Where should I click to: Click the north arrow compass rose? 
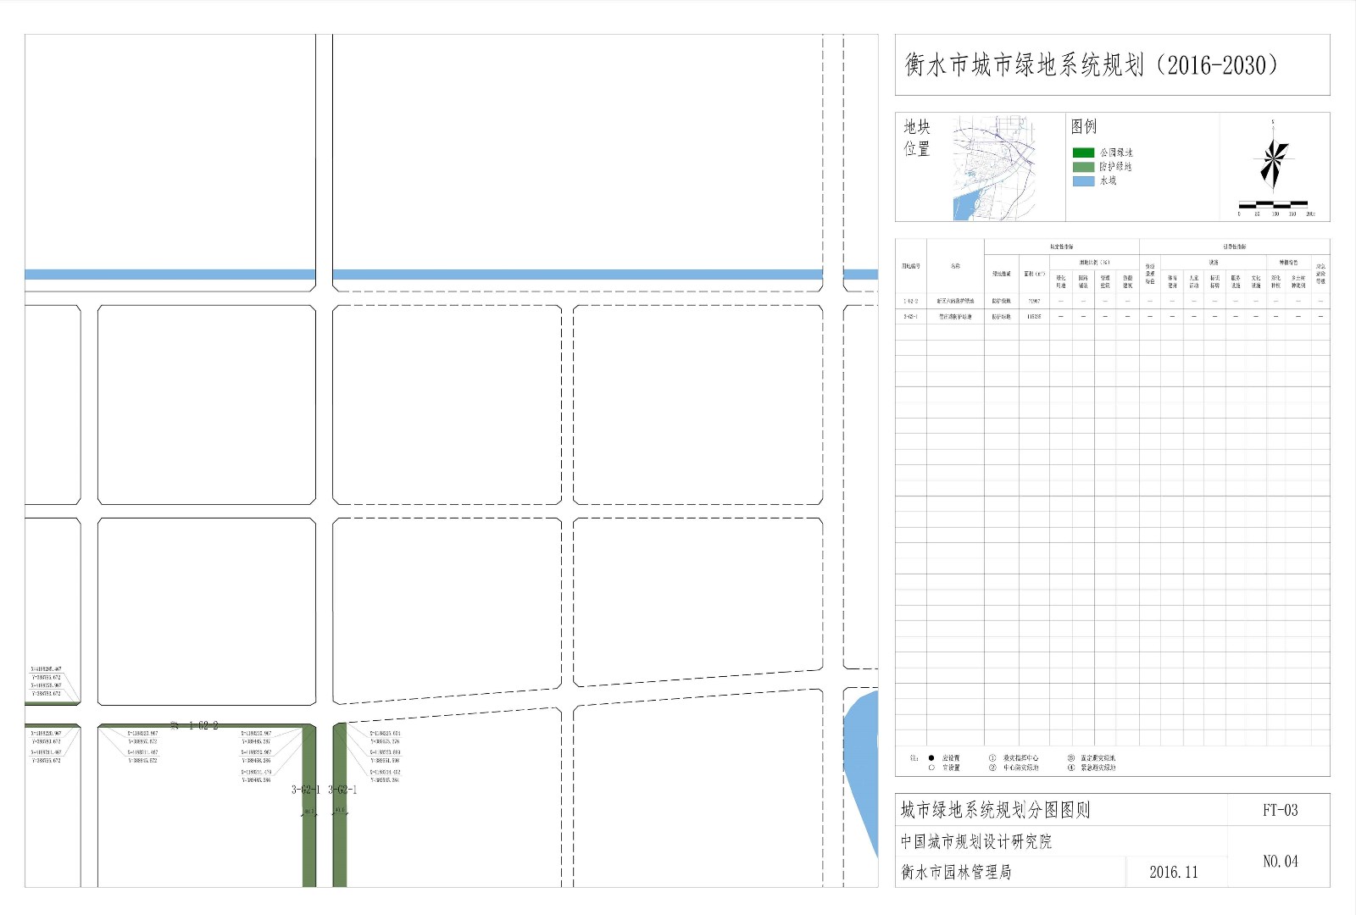pyautogui.click(x=1273, y=161)
